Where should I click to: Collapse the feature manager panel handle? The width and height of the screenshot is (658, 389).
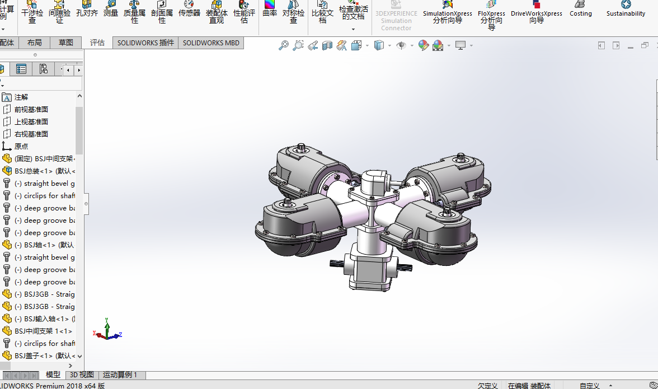click(x=86, y=204)
